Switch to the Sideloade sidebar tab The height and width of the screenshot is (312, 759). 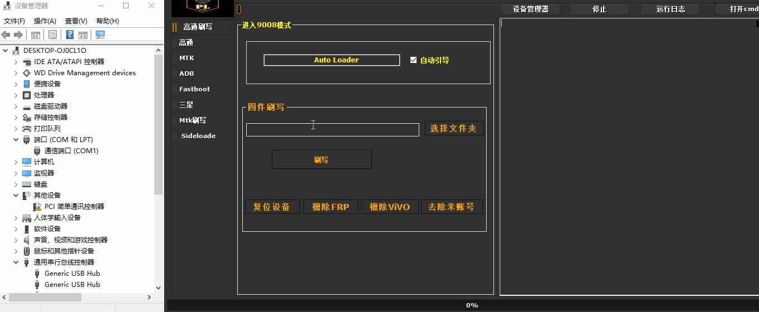[x=203, y=136]
